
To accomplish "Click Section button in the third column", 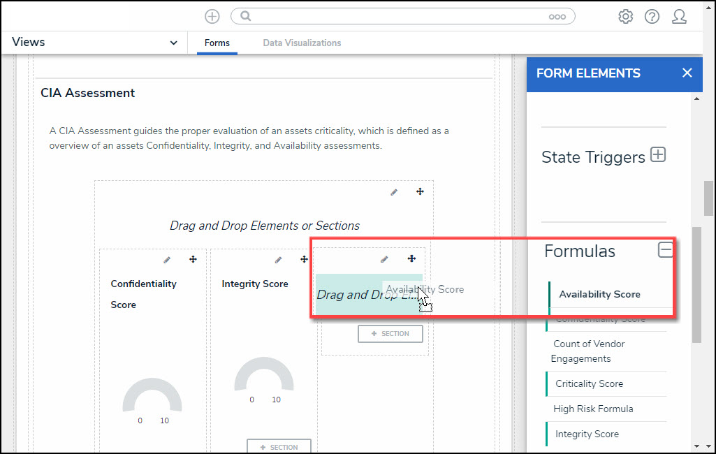I will click(390, 334).
